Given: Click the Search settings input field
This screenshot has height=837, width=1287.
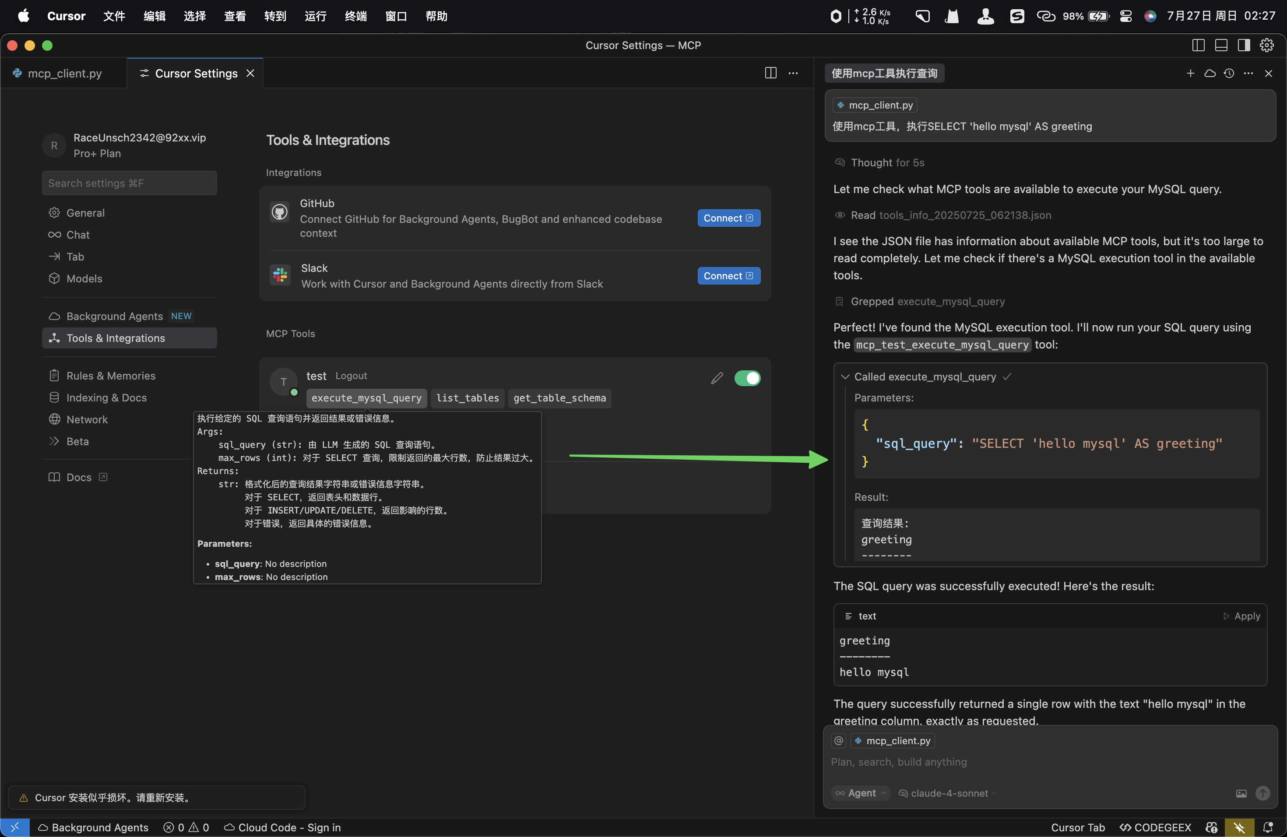Looking at the screenshot, I should point(129,183).
